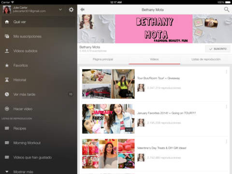Tap the back arrow icon
Viewport: 232px width, 174px height.
(83, 10)
